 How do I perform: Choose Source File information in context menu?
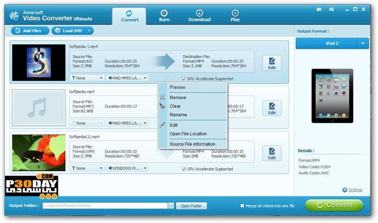point(193,144)
